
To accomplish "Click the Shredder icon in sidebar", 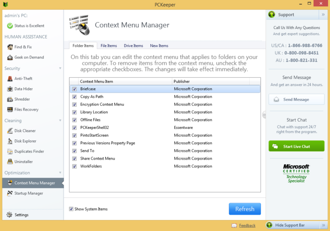I will [x=10, y=99].
